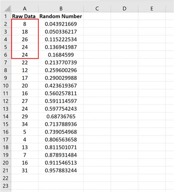This screenshot has height=192, width=174.
Task: Click cell A21 containing 31
Action: [25, 170]
